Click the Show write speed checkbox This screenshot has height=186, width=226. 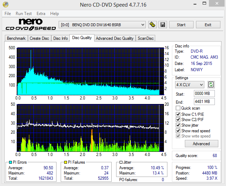178,136
